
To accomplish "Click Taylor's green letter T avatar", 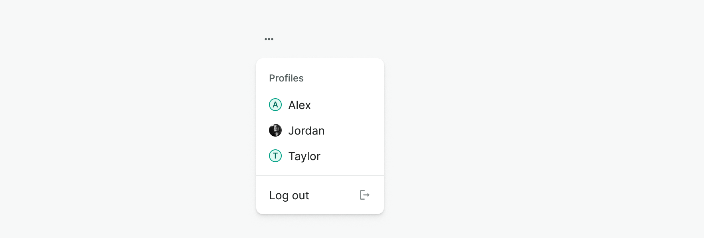I will click(275, 156).
